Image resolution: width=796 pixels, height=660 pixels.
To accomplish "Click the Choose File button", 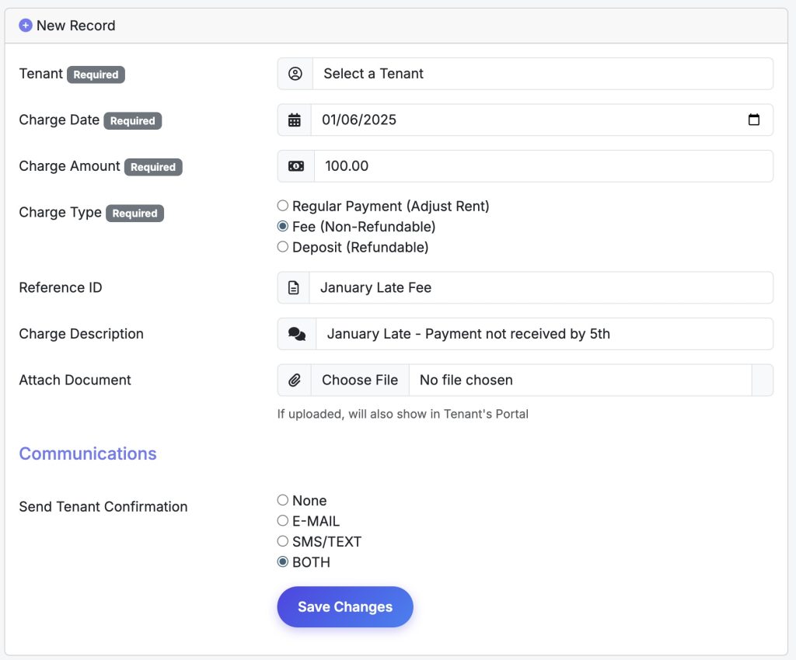I will point(360,380).
